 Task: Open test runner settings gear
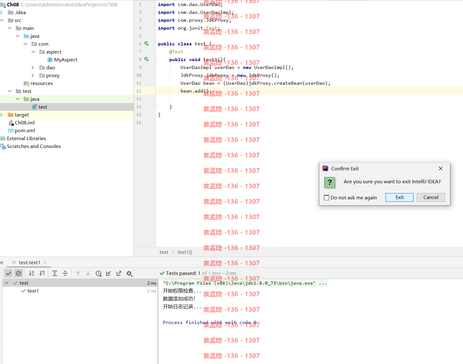(129, 273)
